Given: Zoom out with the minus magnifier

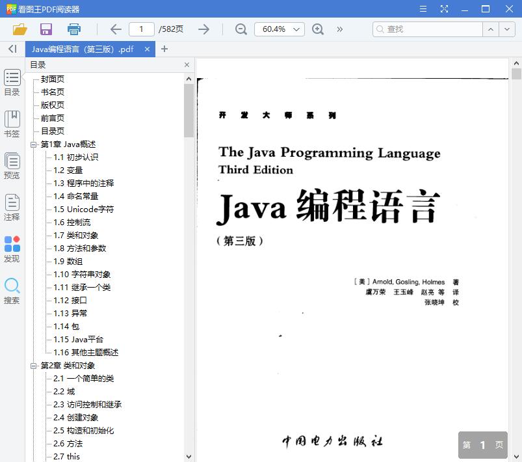Looking at the screenshot, I should pyautogui.click(x=241, y=29).
